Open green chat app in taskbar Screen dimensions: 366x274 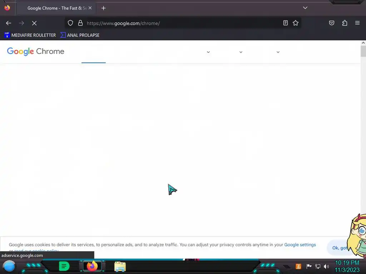[x=64, y=266]
